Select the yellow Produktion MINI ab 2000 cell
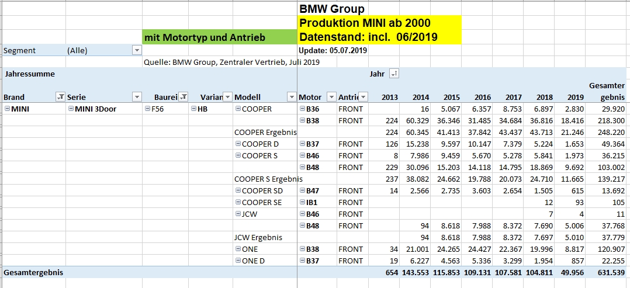The image size is (630, 288). (x=379, y=23)
